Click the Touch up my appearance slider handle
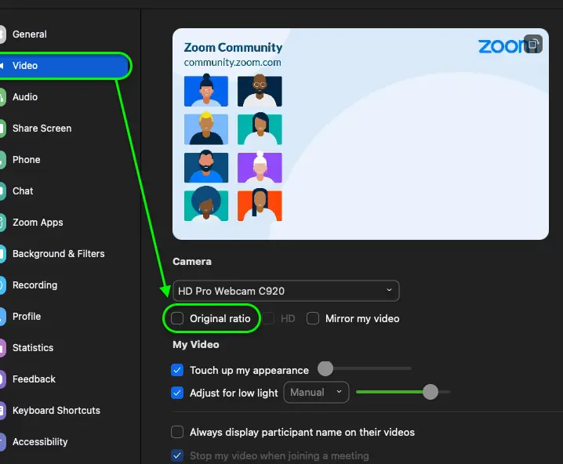The image size is (563, 464). point(325,368)
